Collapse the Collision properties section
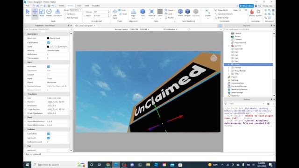299x168 pixels. click(25, 129)
